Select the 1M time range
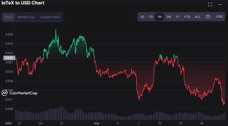Viewport: 228px width, 126px height. tap(159, 17)
